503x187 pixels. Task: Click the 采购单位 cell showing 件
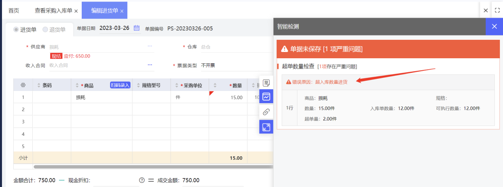pyautogui.click(x=190, y=97)
